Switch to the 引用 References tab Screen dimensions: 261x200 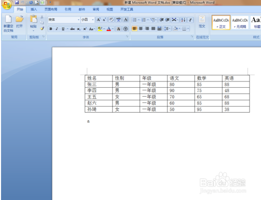click(x=68, y=9)
